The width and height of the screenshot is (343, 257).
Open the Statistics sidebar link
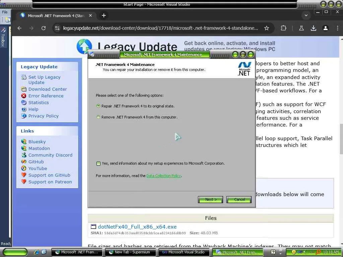39,102
